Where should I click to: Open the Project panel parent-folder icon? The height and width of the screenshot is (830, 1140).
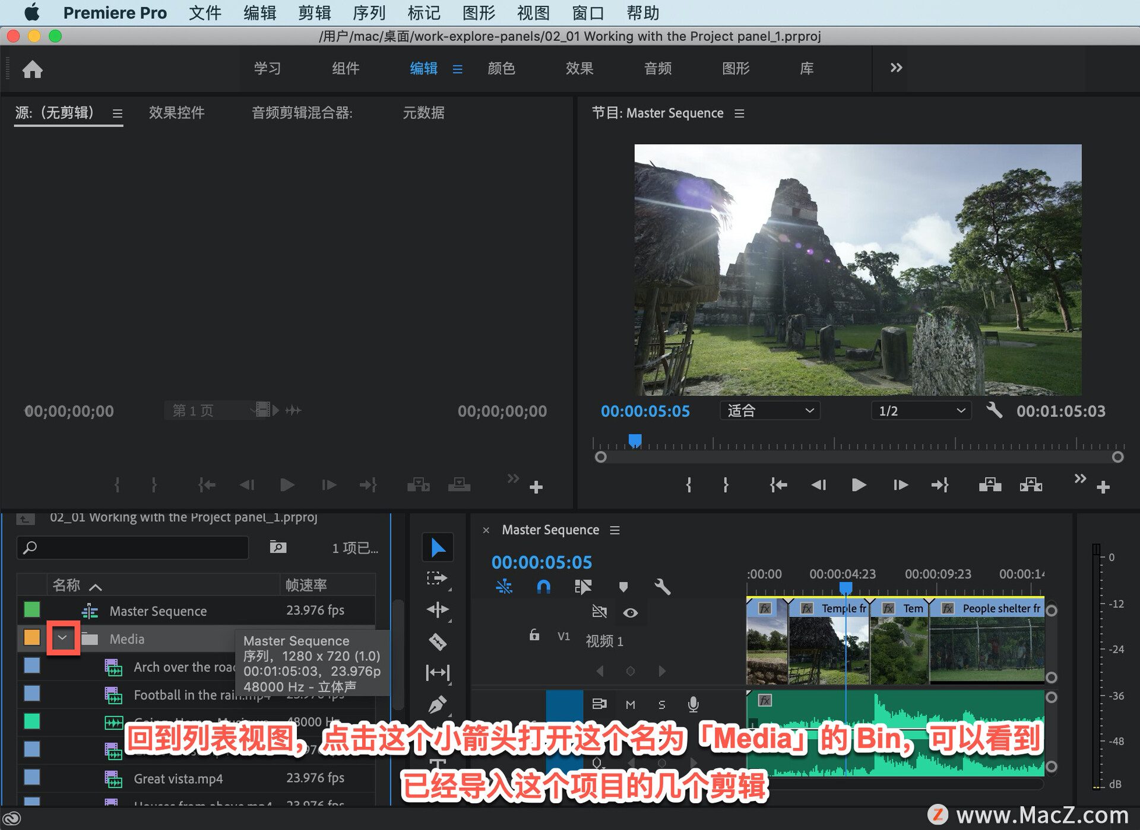coord(25,518)
